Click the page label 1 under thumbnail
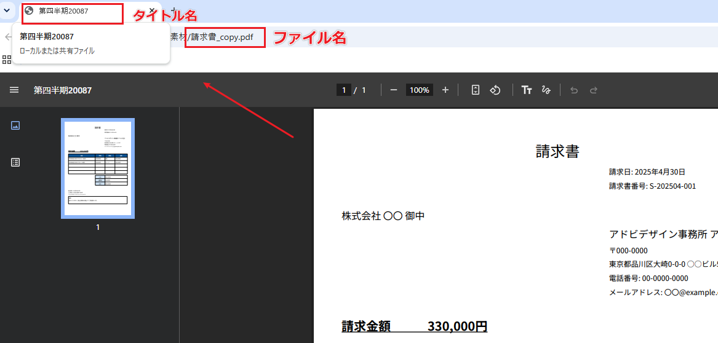The width and height of the screenshot is (718, 343). click(98, 227)
